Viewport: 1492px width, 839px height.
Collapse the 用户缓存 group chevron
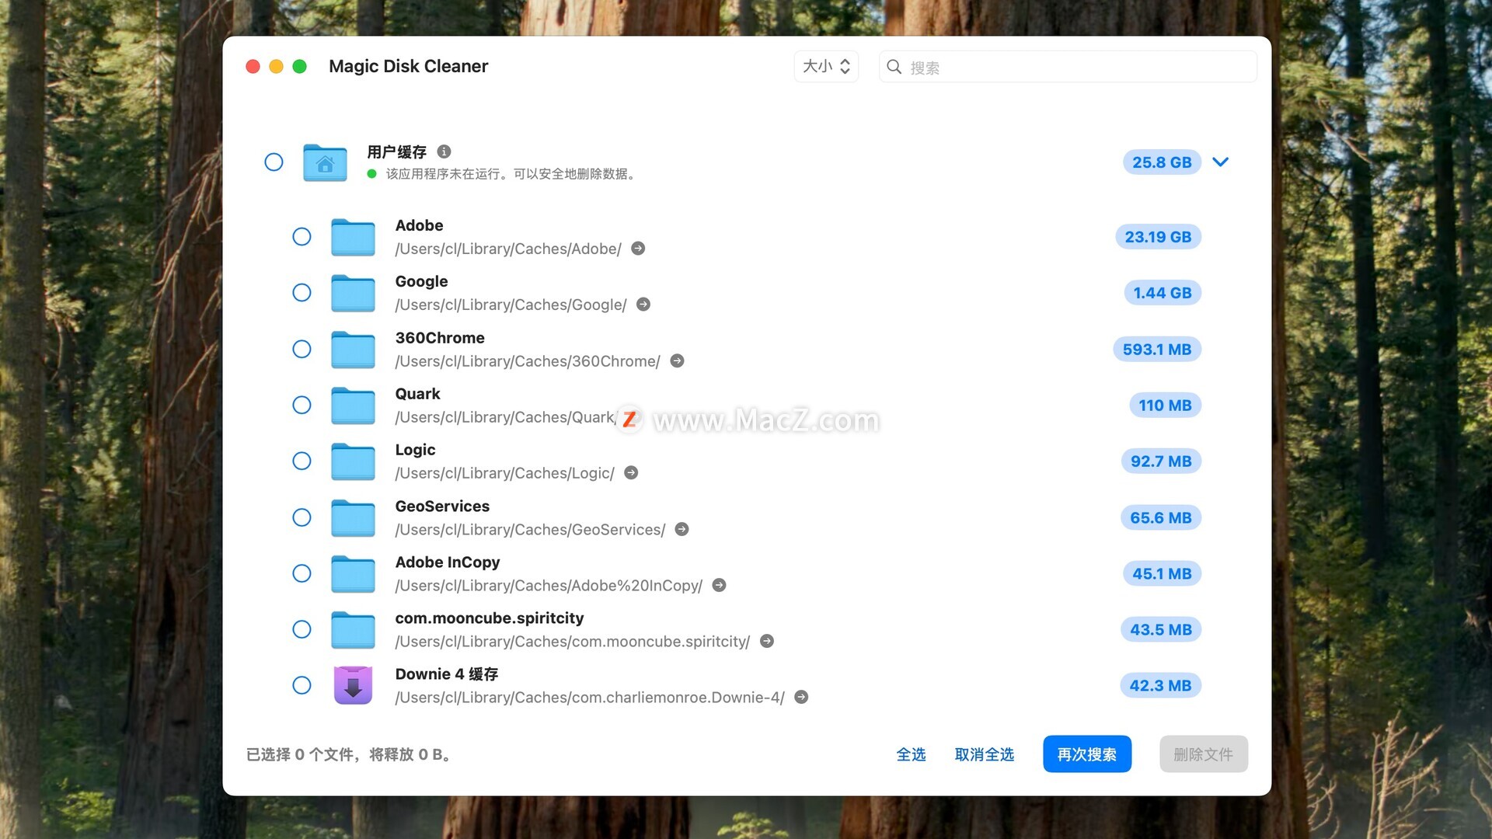(x=1220, y=162)
